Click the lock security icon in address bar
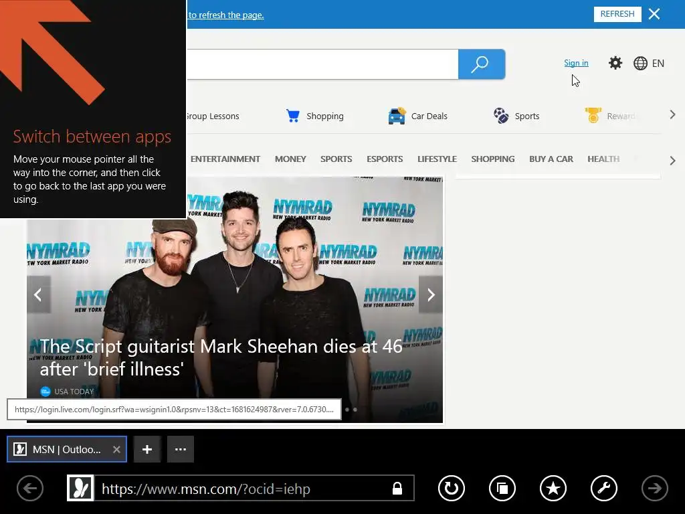This screenshot has width=685, height=514. (397, 488)
